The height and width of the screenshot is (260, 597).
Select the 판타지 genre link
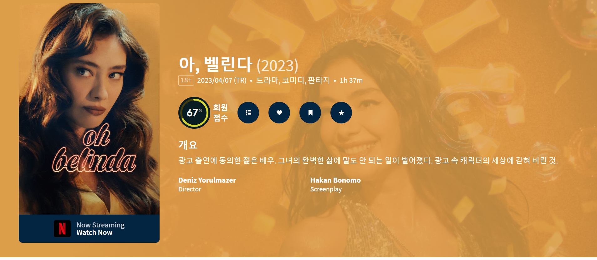click(x=319, y=81)
